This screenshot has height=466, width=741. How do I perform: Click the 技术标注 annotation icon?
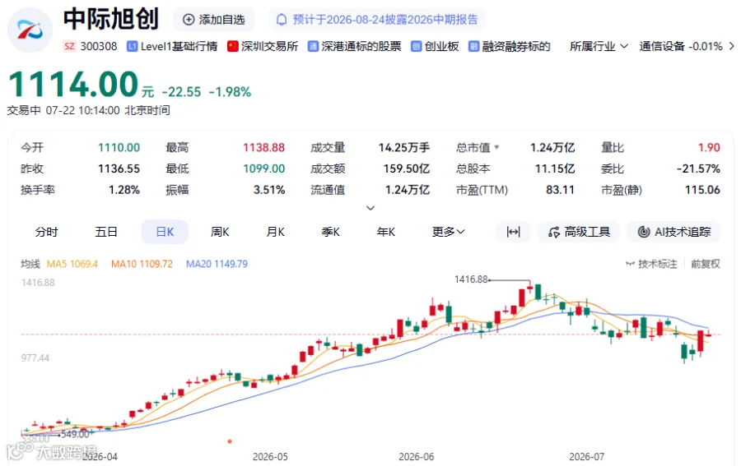[x=630, y=264]
